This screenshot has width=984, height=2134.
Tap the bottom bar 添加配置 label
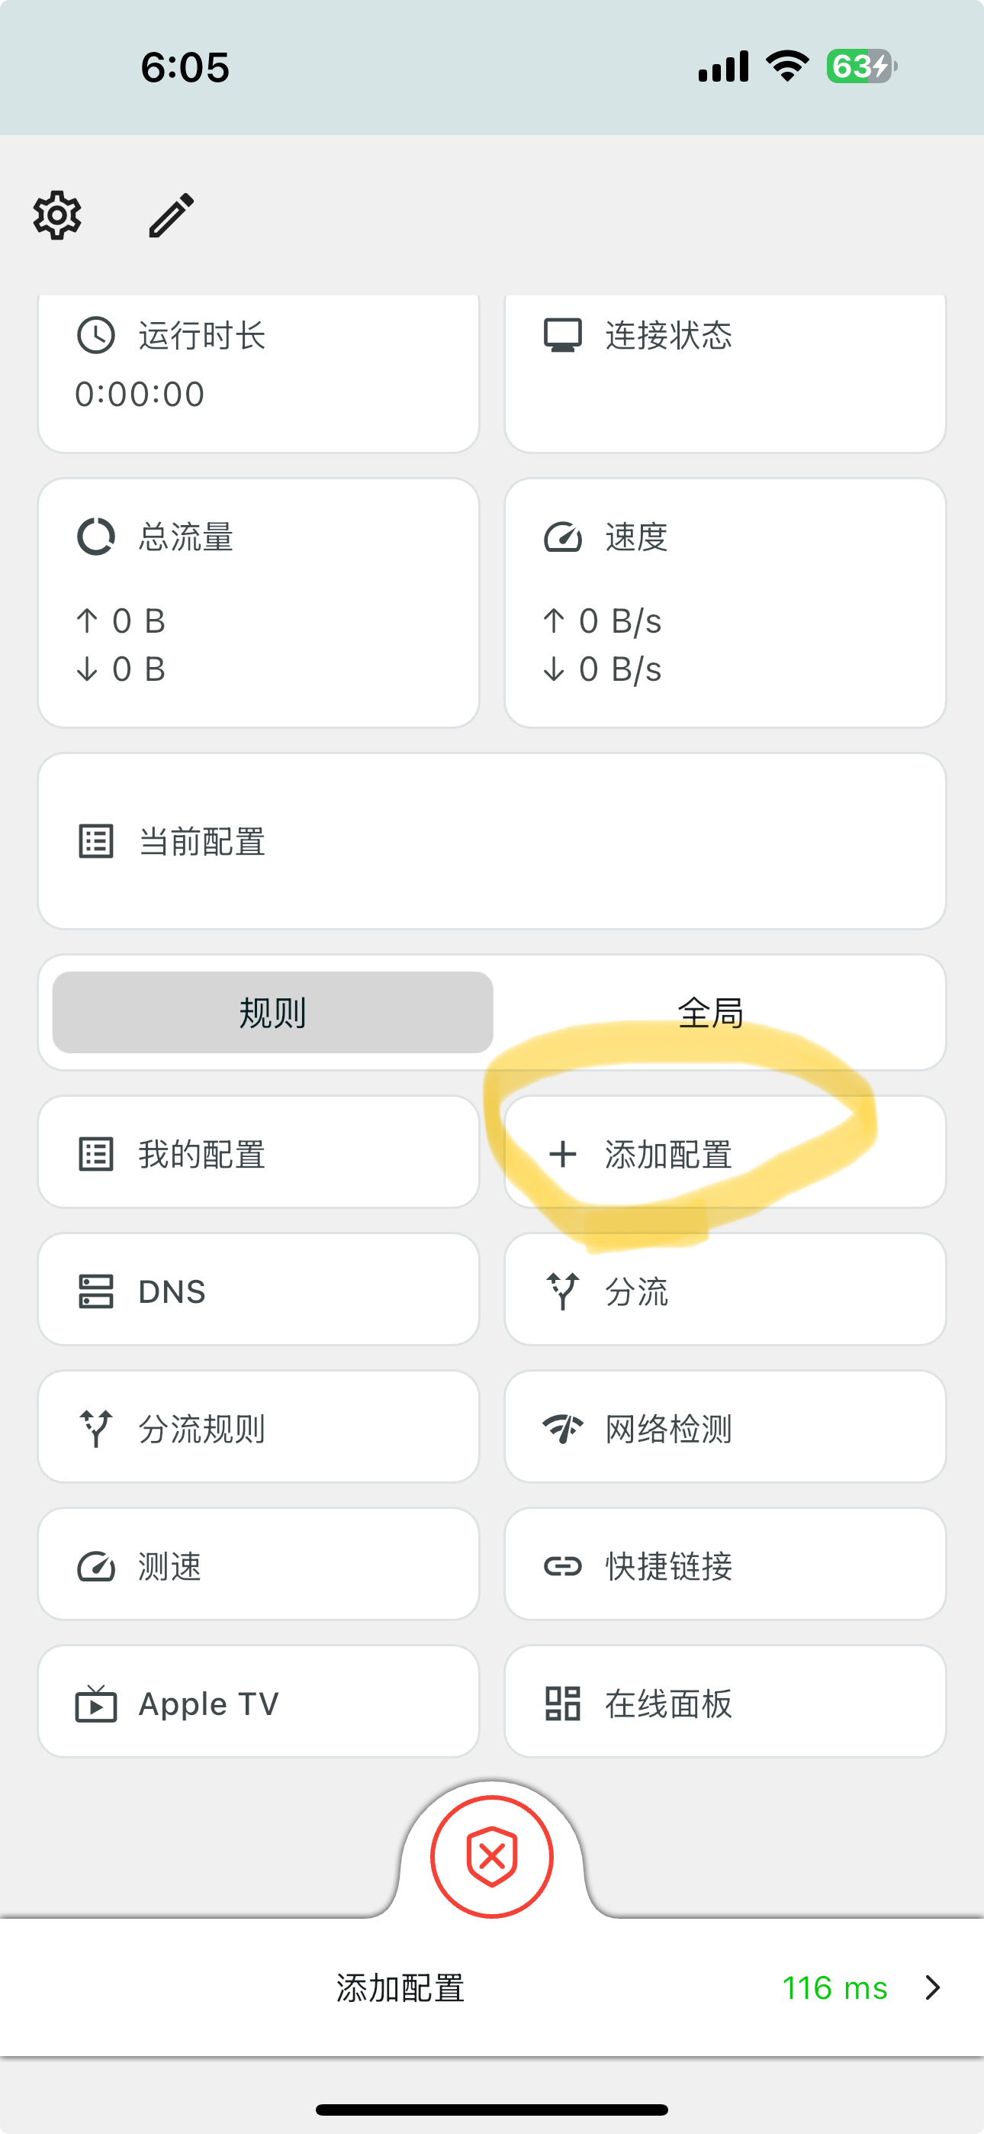(x=400, y=1987)
